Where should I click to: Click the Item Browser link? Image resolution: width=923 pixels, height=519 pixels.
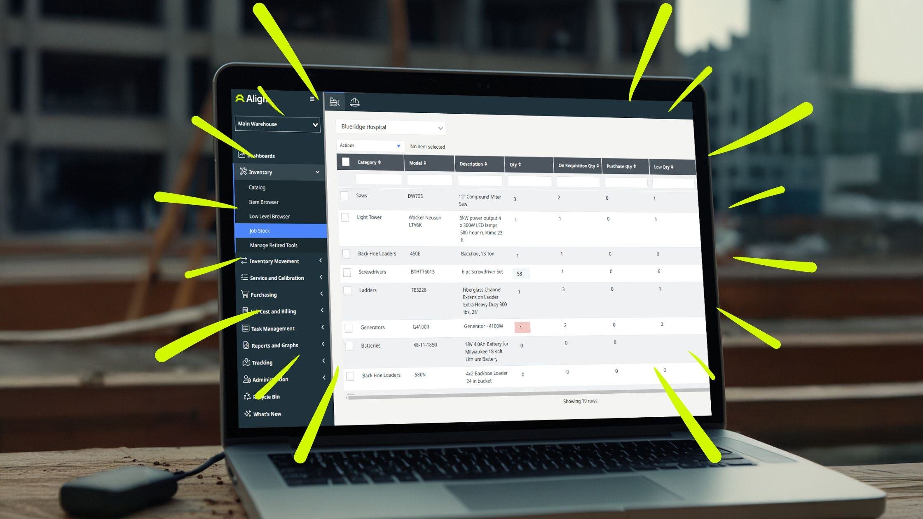click(x=265, y=201)
